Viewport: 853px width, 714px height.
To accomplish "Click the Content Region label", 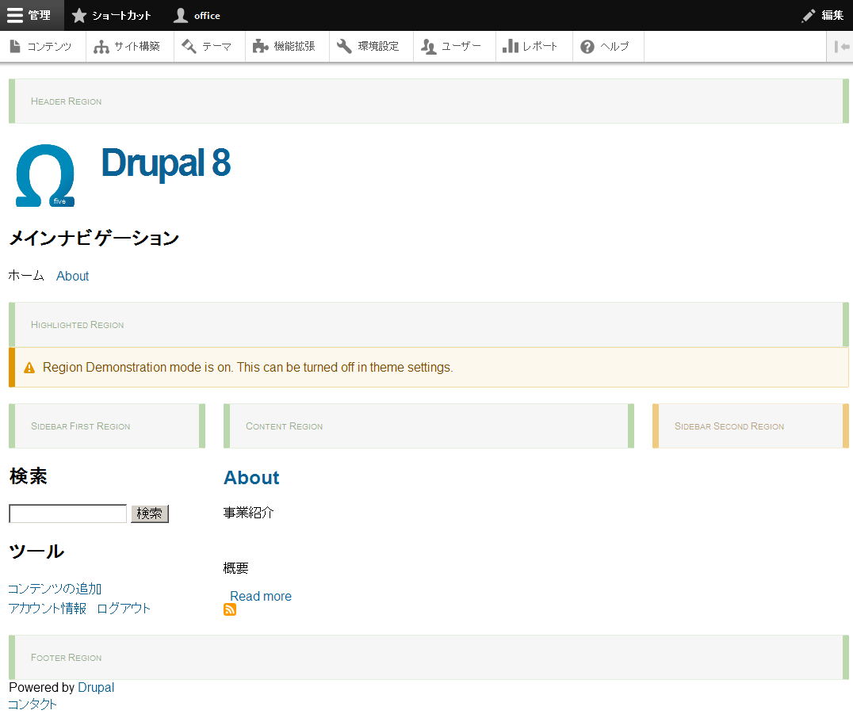I will click(x=285, y=426).
